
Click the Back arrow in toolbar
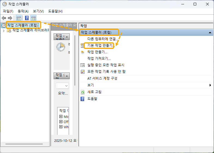[x=4, y=18]
